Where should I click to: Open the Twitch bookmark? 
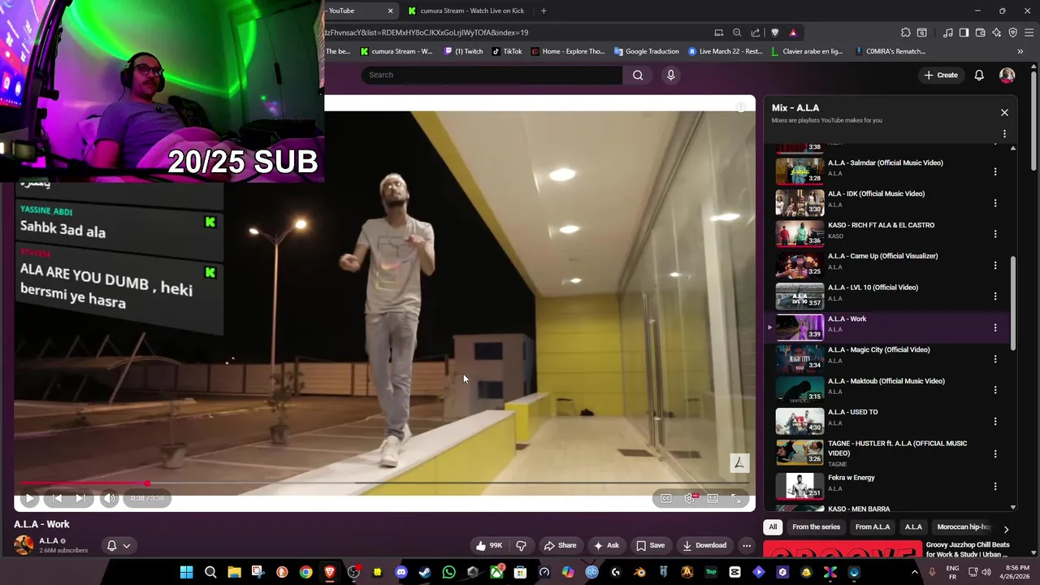pyautogui.click(x=464, y=51)
